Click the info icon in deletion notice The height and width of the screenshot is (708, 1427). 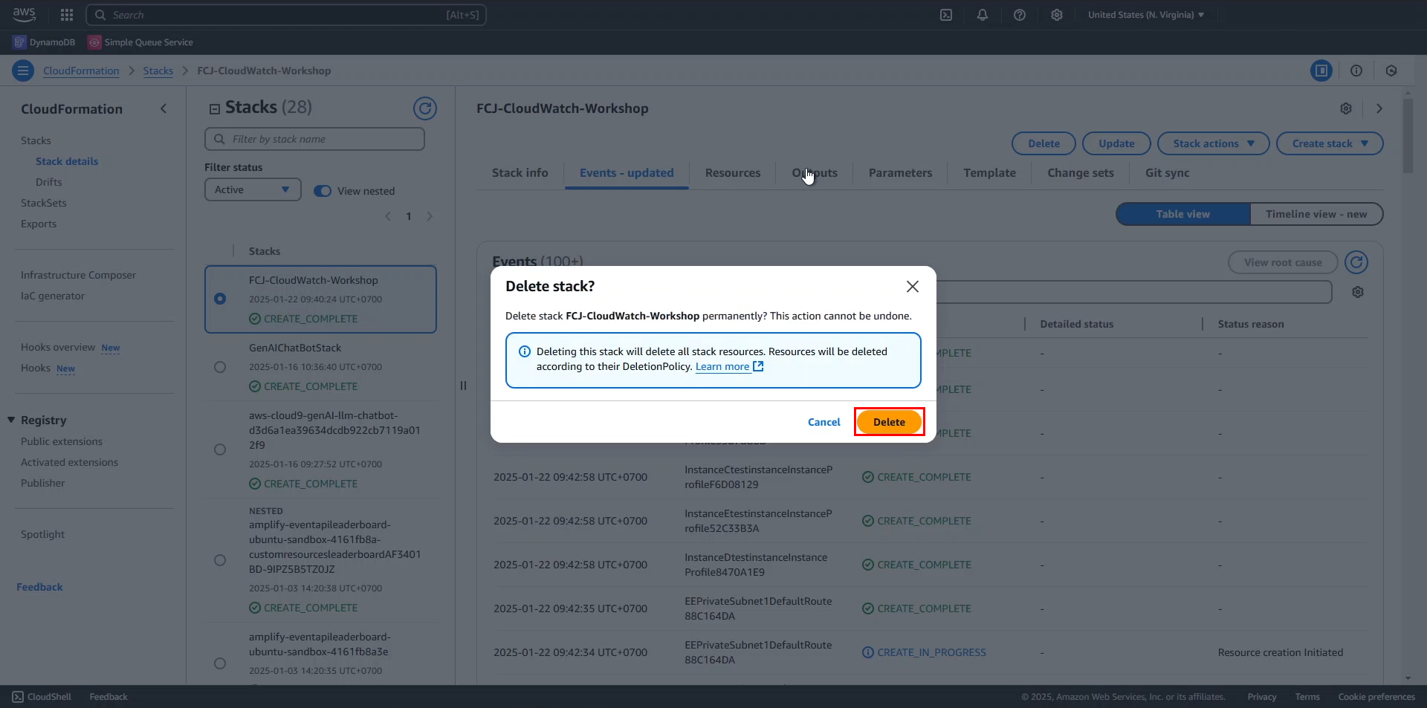pos(525,351)
